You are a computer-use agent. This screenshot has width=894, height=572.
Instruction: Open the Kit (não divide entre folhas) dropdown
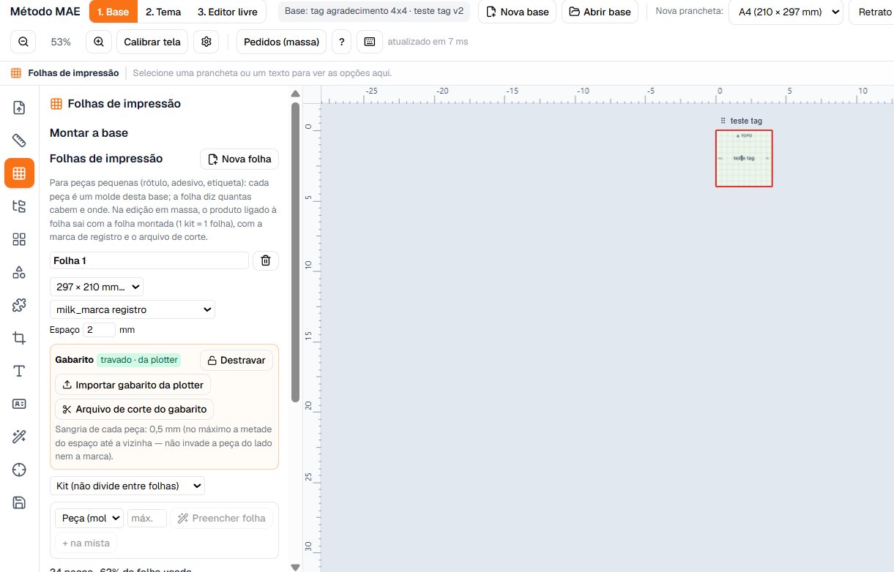click(127, 486)
